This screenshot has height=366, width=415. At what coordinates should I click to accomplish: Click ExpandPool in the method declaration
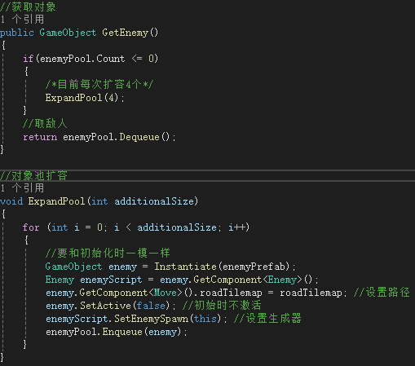(56, 201)
